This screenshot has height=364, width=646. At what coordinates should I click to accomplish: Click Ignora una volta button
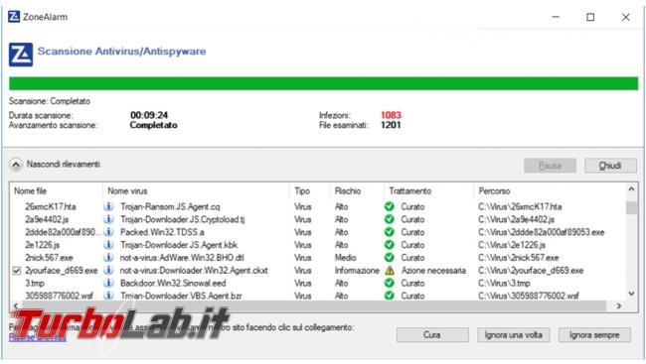pyautogui.click(x=514, y=335)
